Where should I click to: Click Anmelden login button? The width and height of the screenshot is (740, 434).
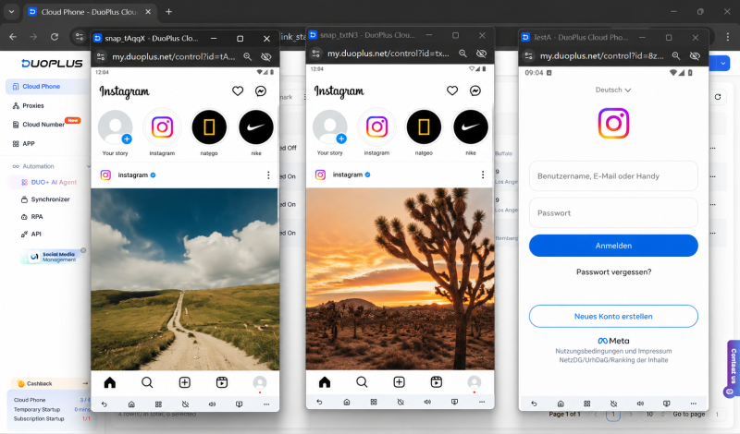(613, 246)
